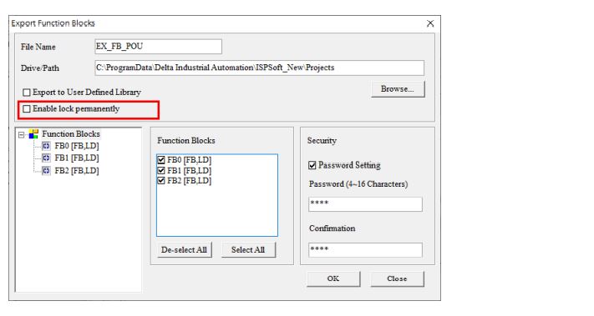The image size is (594, 316).
Task: Tick Enable lock permanently checkbox
Action: pyautogui.click(x=27, y=109)
